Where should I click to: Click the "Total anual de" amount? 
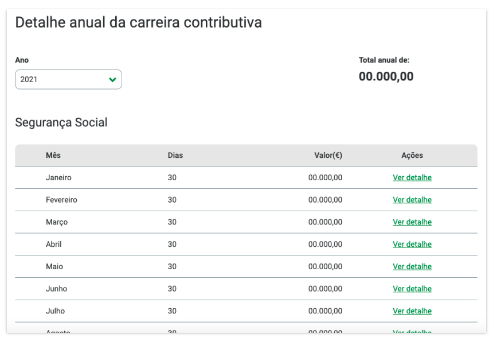[386, 76]
